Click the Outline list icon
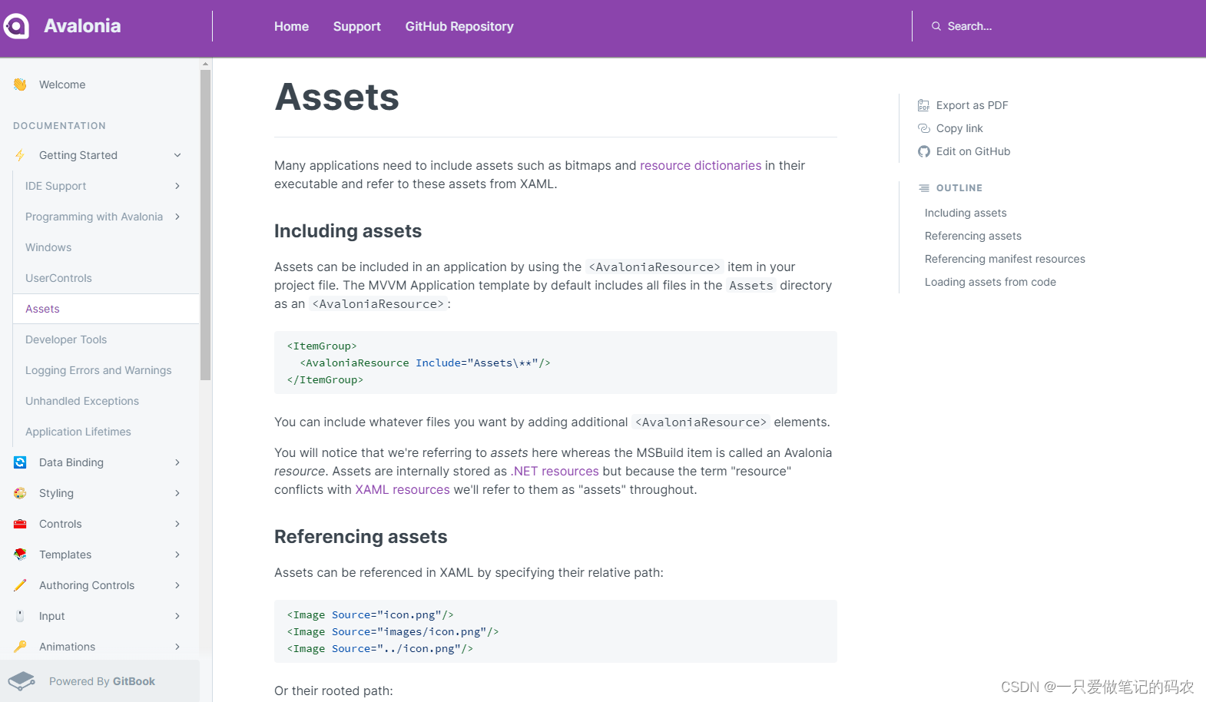 click(923, 187)
